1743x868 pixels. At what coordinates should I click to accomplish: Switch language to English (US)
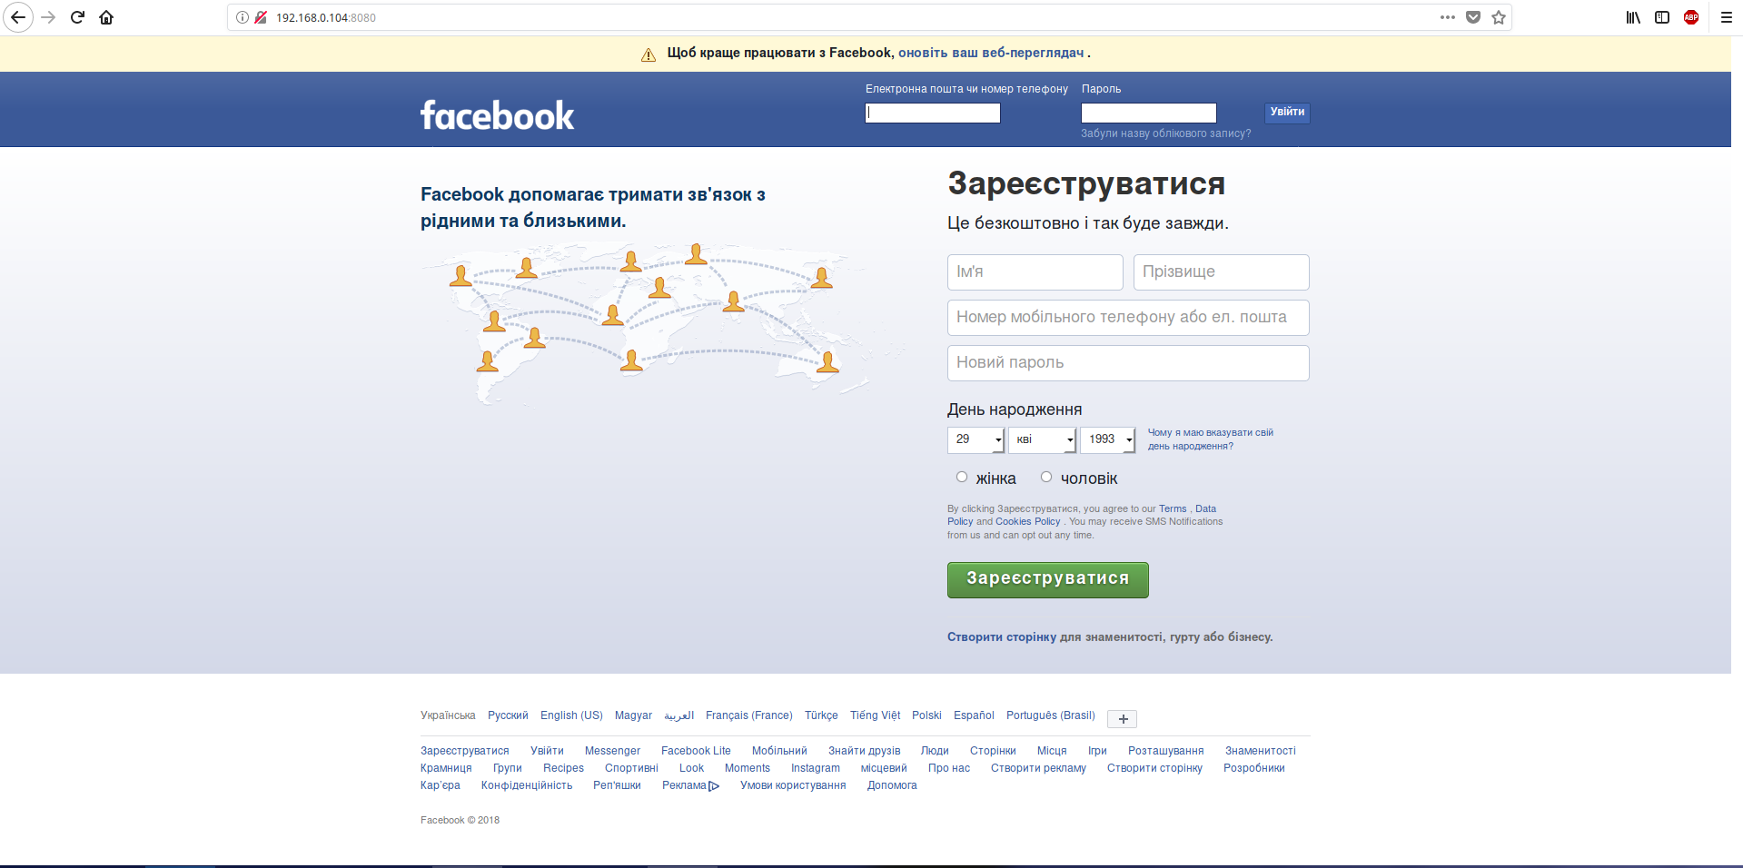571,715
